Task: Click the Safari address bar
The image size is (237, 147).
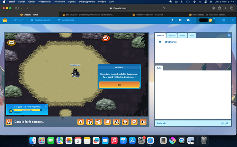Action: point(118,8)
